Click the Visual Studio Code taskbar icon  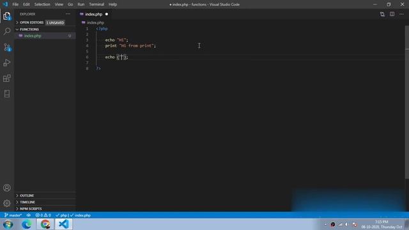[x=64, y=224]
